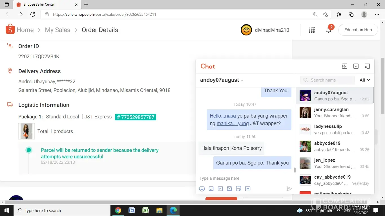Open the apps grid menu icon

pos(312,30)
